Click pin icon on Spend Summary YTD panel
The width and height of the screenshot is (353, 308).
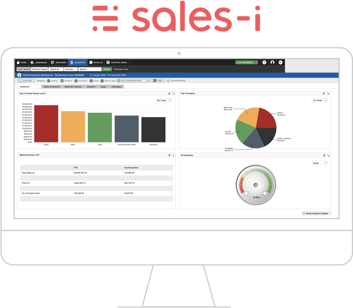[169, 155]
